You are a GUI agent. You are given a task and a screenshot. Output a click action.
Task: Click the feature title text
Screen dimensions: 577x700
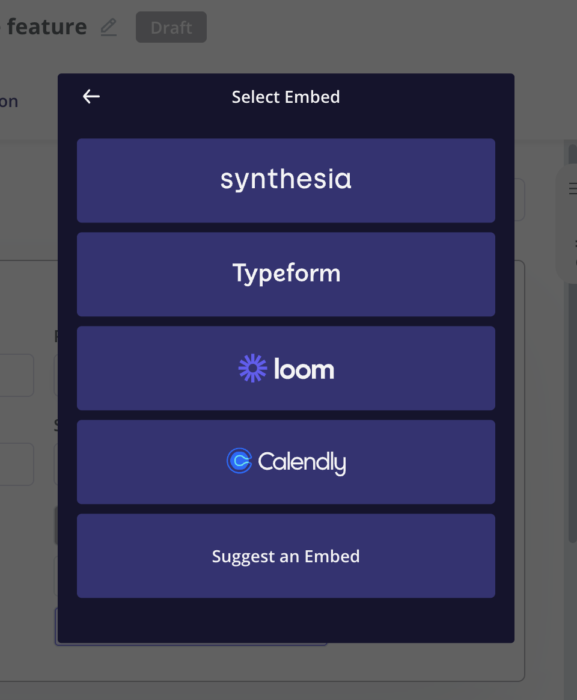[x=47, y=27]
